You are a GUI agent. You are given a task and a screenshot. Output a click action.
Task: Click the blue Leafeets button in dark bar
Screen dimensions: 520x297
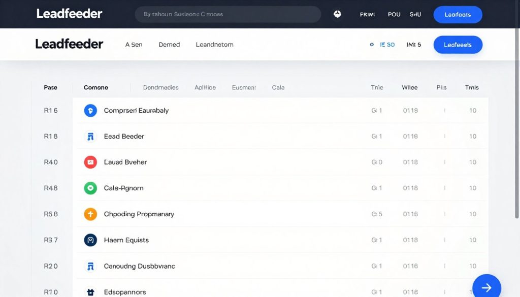458,15
